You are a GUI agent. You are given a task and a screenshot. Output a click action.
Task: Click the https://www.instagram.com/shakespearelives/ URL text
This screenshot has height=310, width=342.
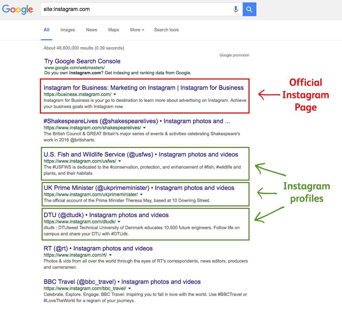(92, 128)
